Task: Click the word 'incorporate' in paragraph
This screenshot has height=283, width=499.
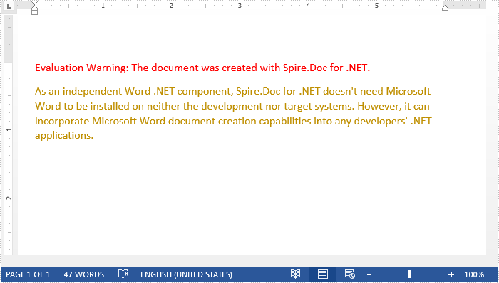Action: tap(62, 121)
